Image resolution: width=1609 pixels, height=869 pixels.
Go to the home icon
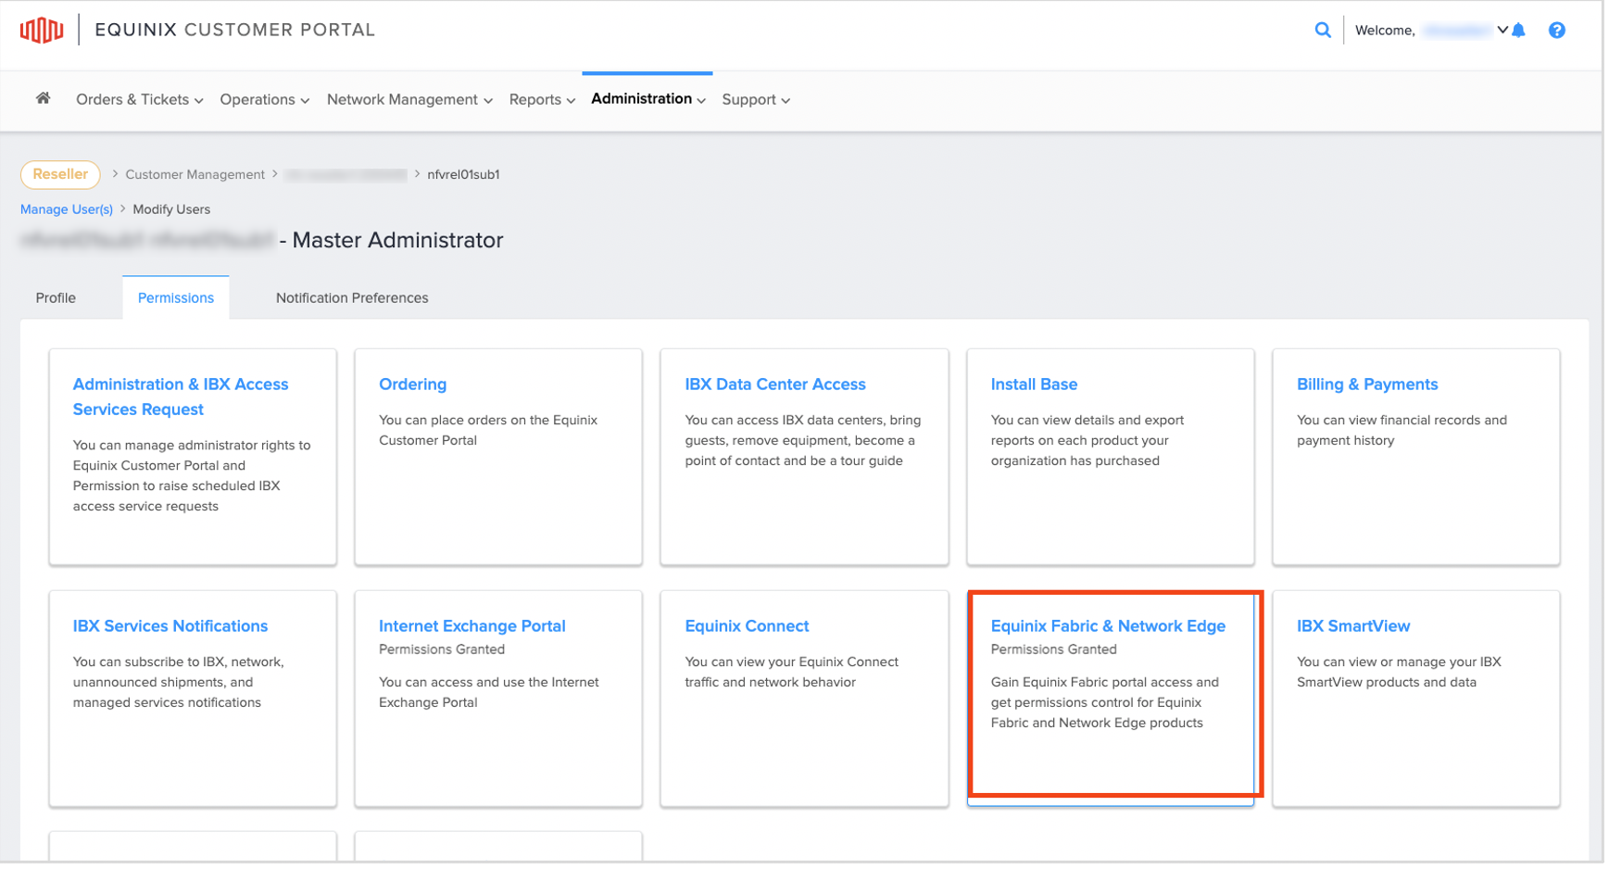pos(43,98)
